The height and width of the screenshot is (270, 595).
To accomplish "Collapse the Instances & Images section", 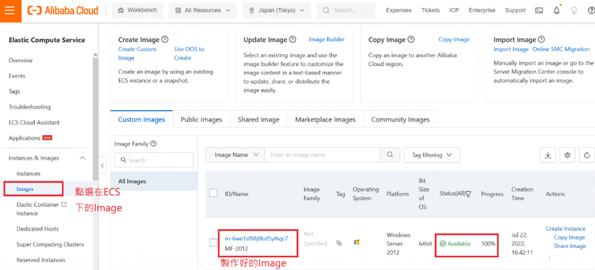I will [82, 158].
